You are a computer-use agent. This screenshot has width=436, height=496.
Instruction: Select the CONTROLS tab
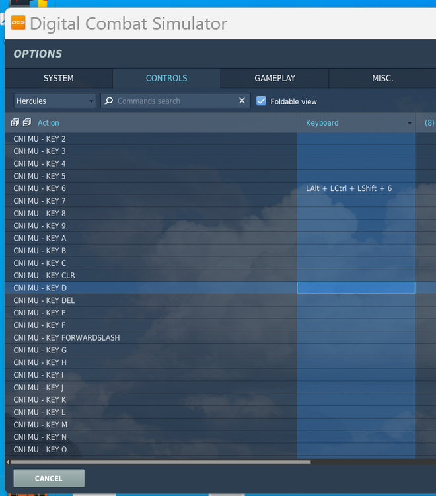(166, 78)
